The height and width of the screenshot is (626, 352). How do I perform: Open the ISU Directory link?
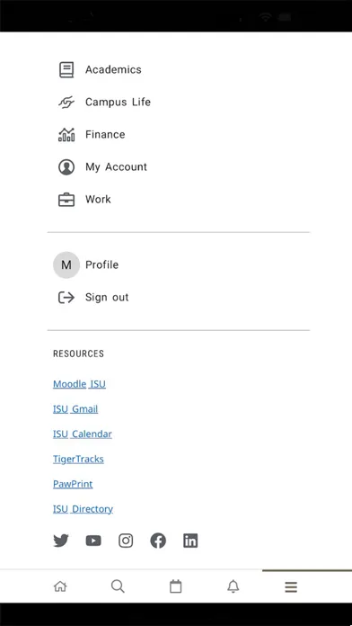pos(83,509)
